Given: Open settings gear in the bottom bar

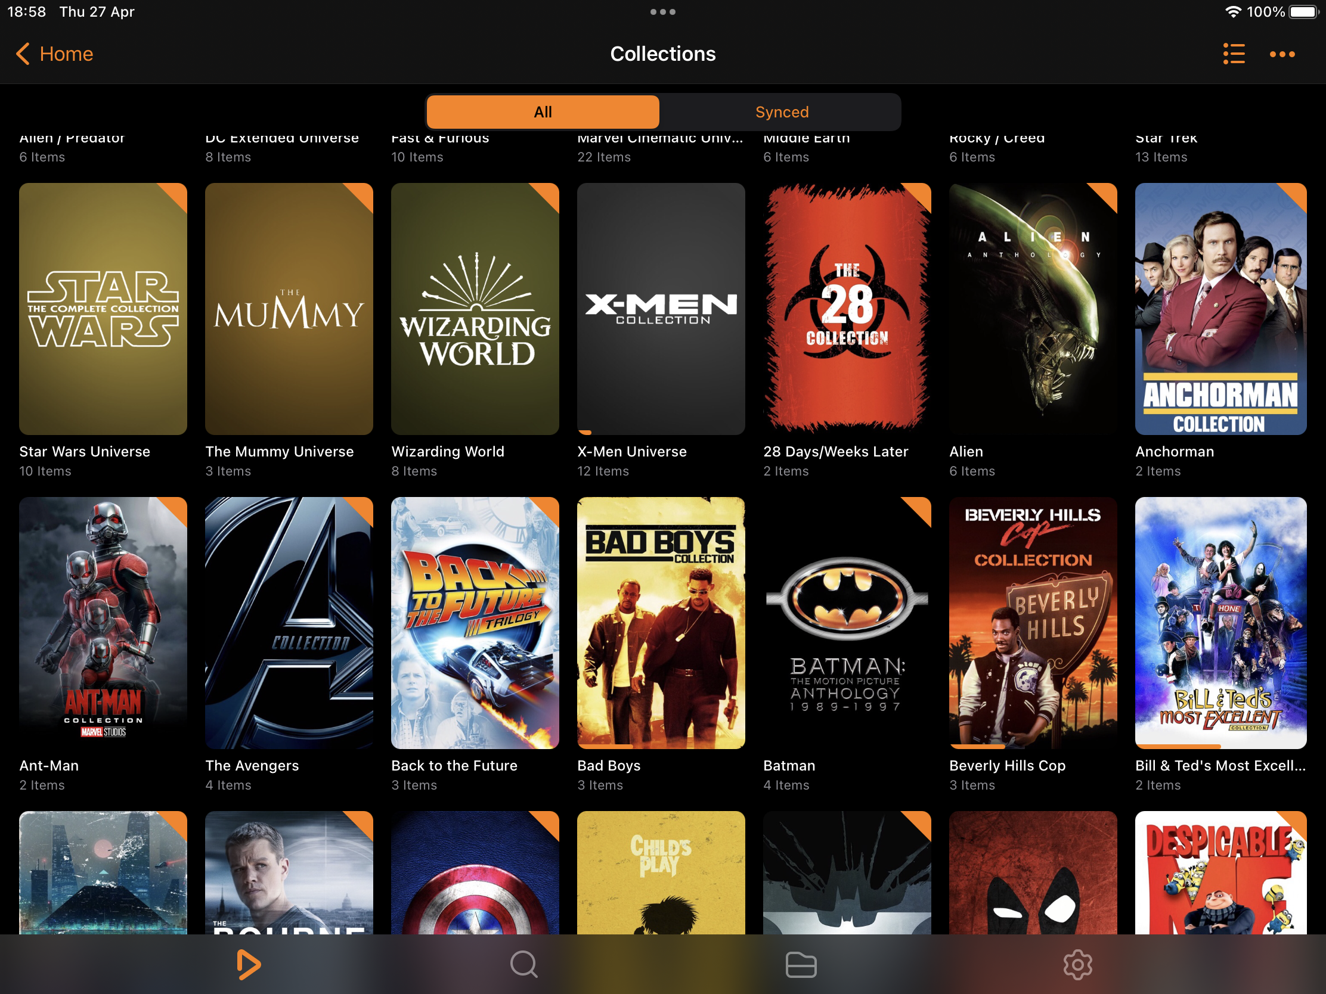Looking at the screenshot, I should 1077,964.
